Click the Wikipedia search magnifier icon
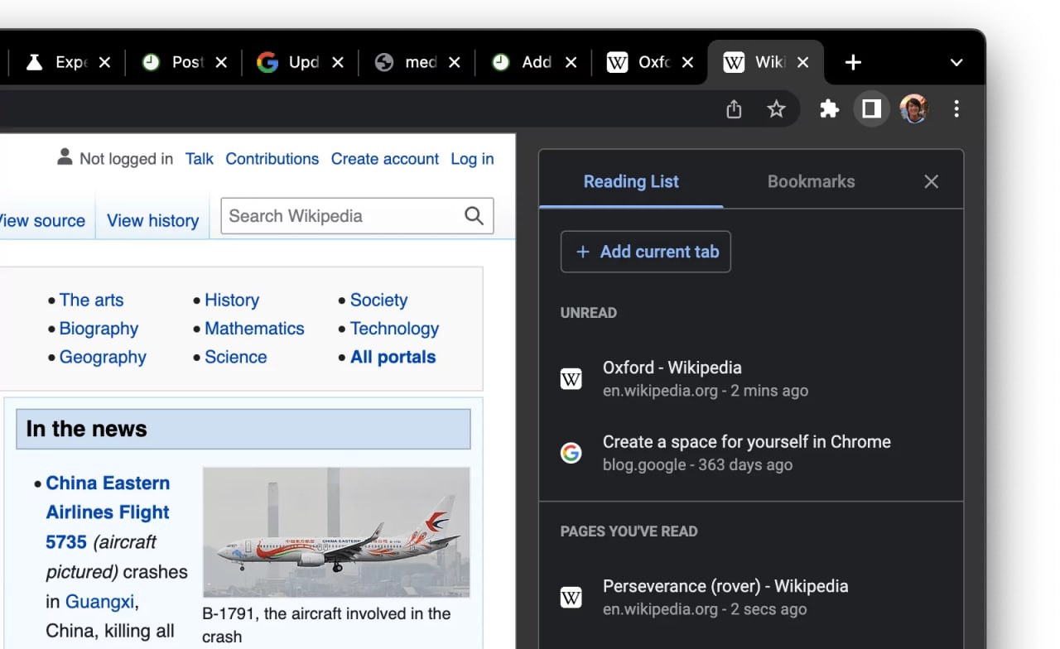Screen dimensions: 1060x649 tap(474, 216)
